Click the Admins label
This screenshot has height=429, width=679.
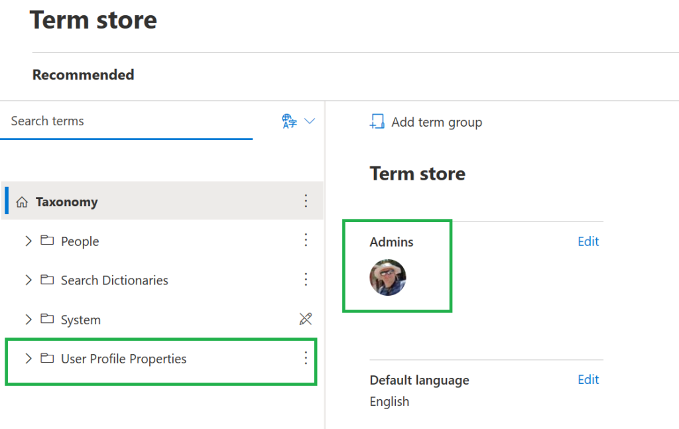click(x=391, y=242)
